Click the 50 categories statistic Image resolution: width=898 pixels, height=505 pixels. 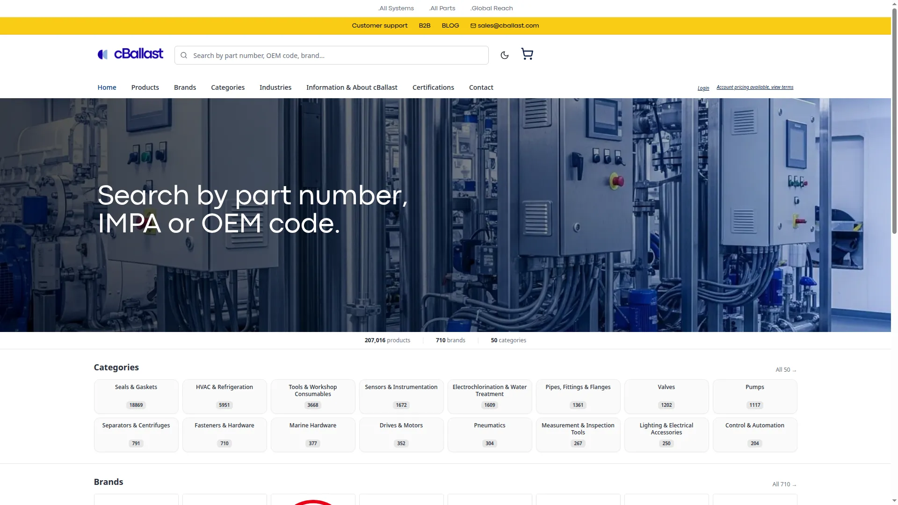point(508,340)
